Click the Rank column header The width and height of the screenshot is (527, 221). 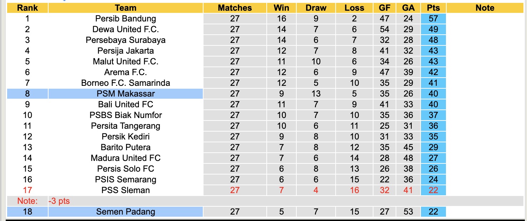point(27,8)
